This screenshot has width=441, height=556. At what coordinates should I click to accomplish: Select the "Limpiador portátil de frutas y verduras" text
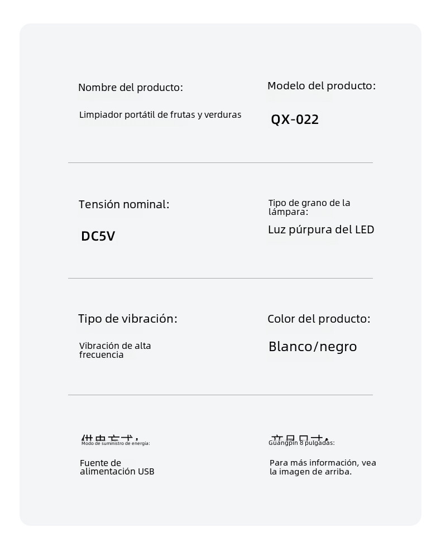(160, 115)
